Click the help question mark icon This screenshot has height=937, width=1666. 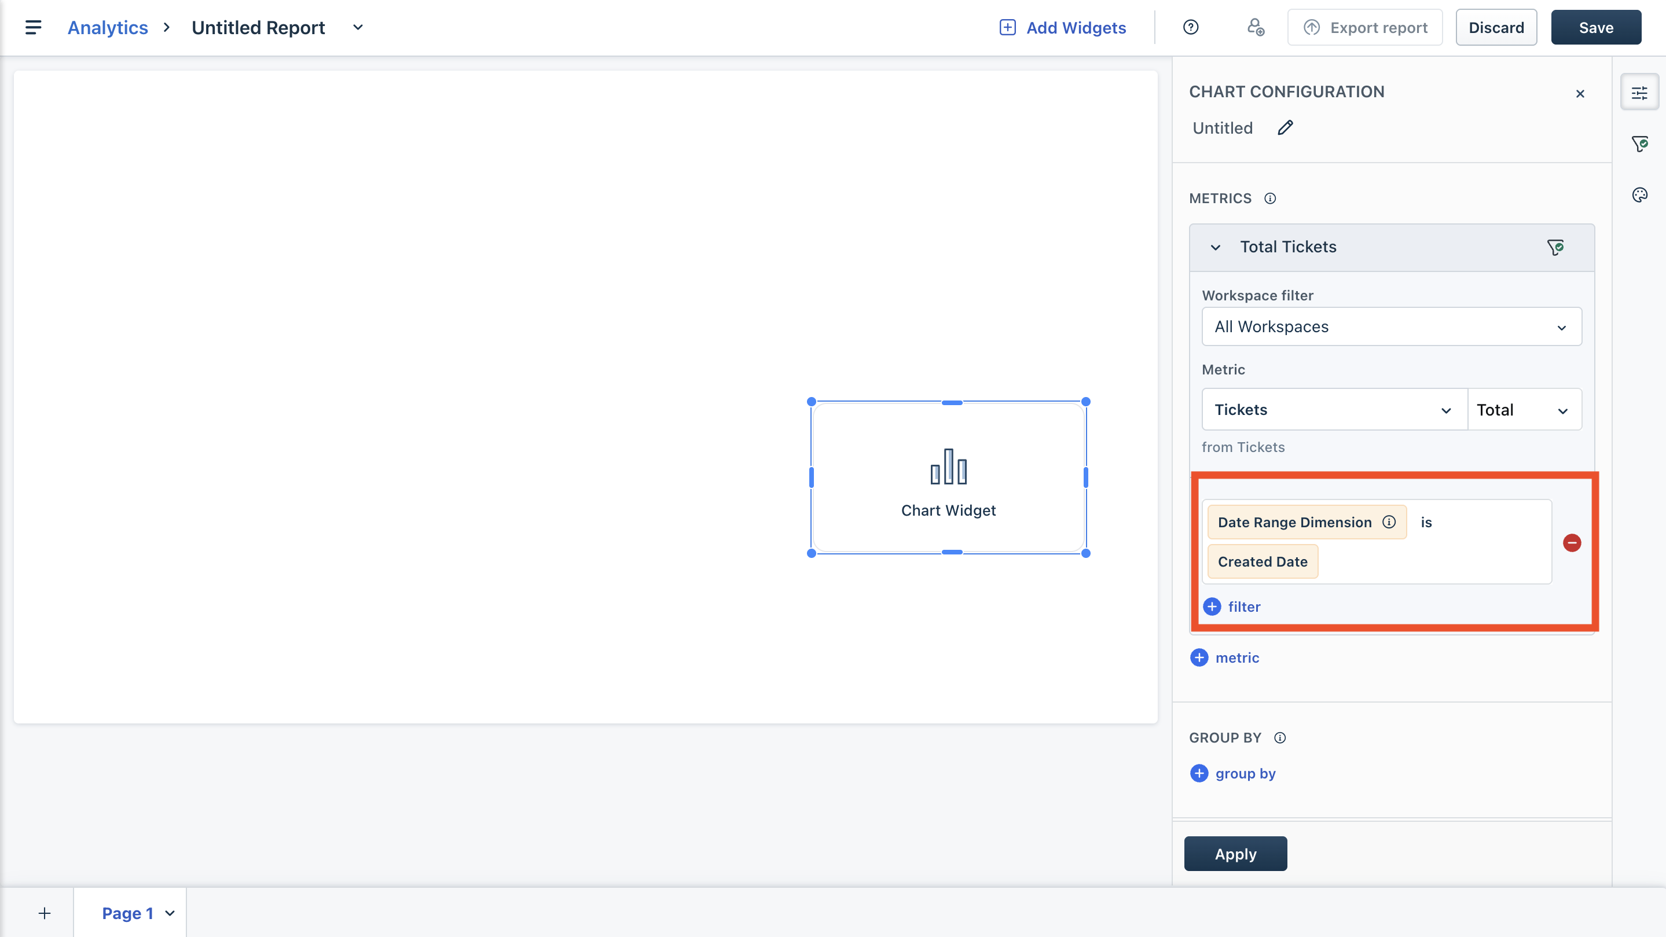point(1191,27)
